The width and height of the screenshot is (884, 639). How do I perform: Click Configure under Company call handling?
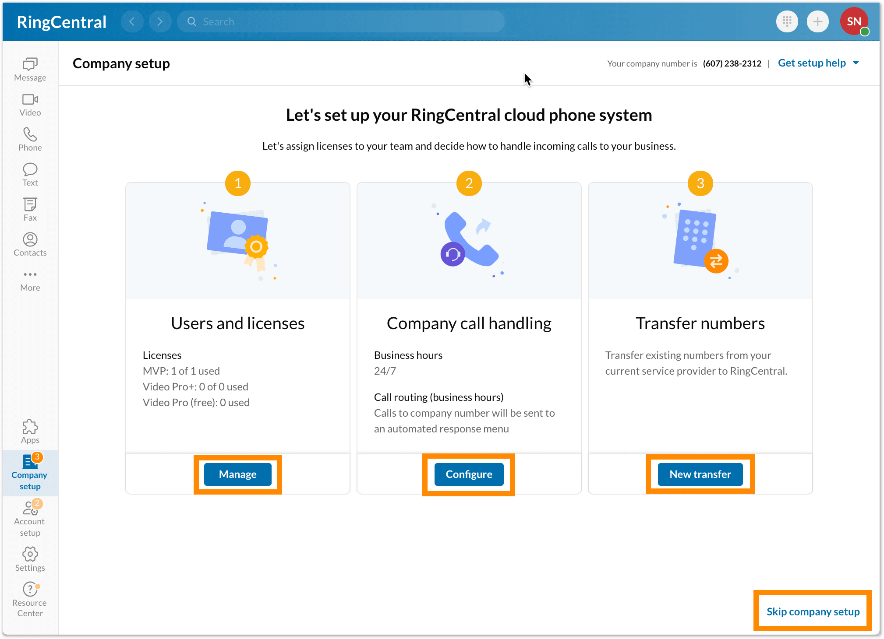(468, 474)
